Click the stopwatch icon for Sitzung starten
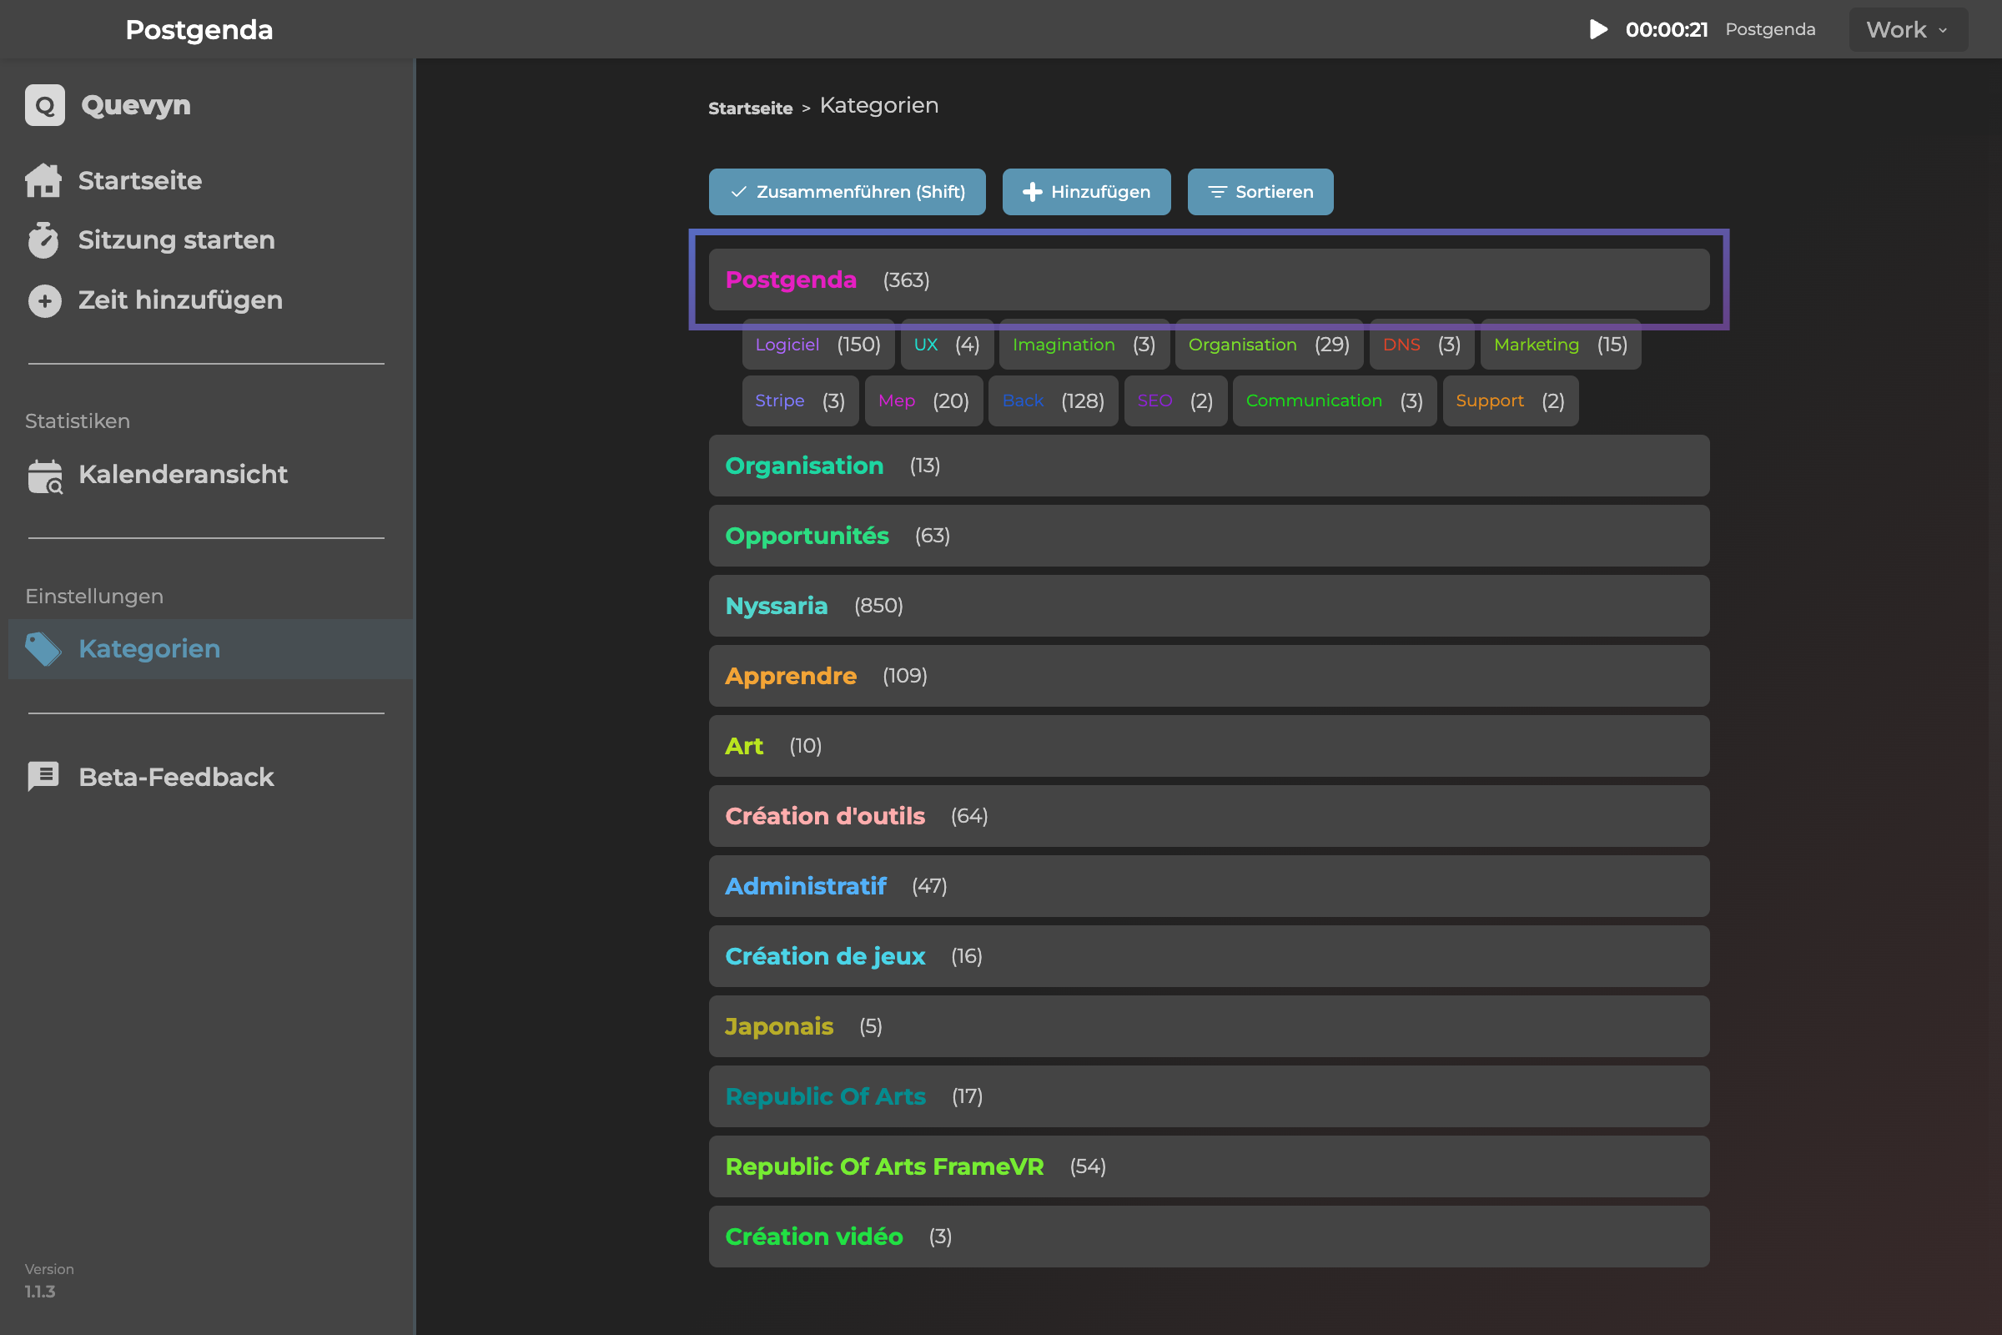Viewport: 2002px width, 1335px height. (x=43, y=240)
